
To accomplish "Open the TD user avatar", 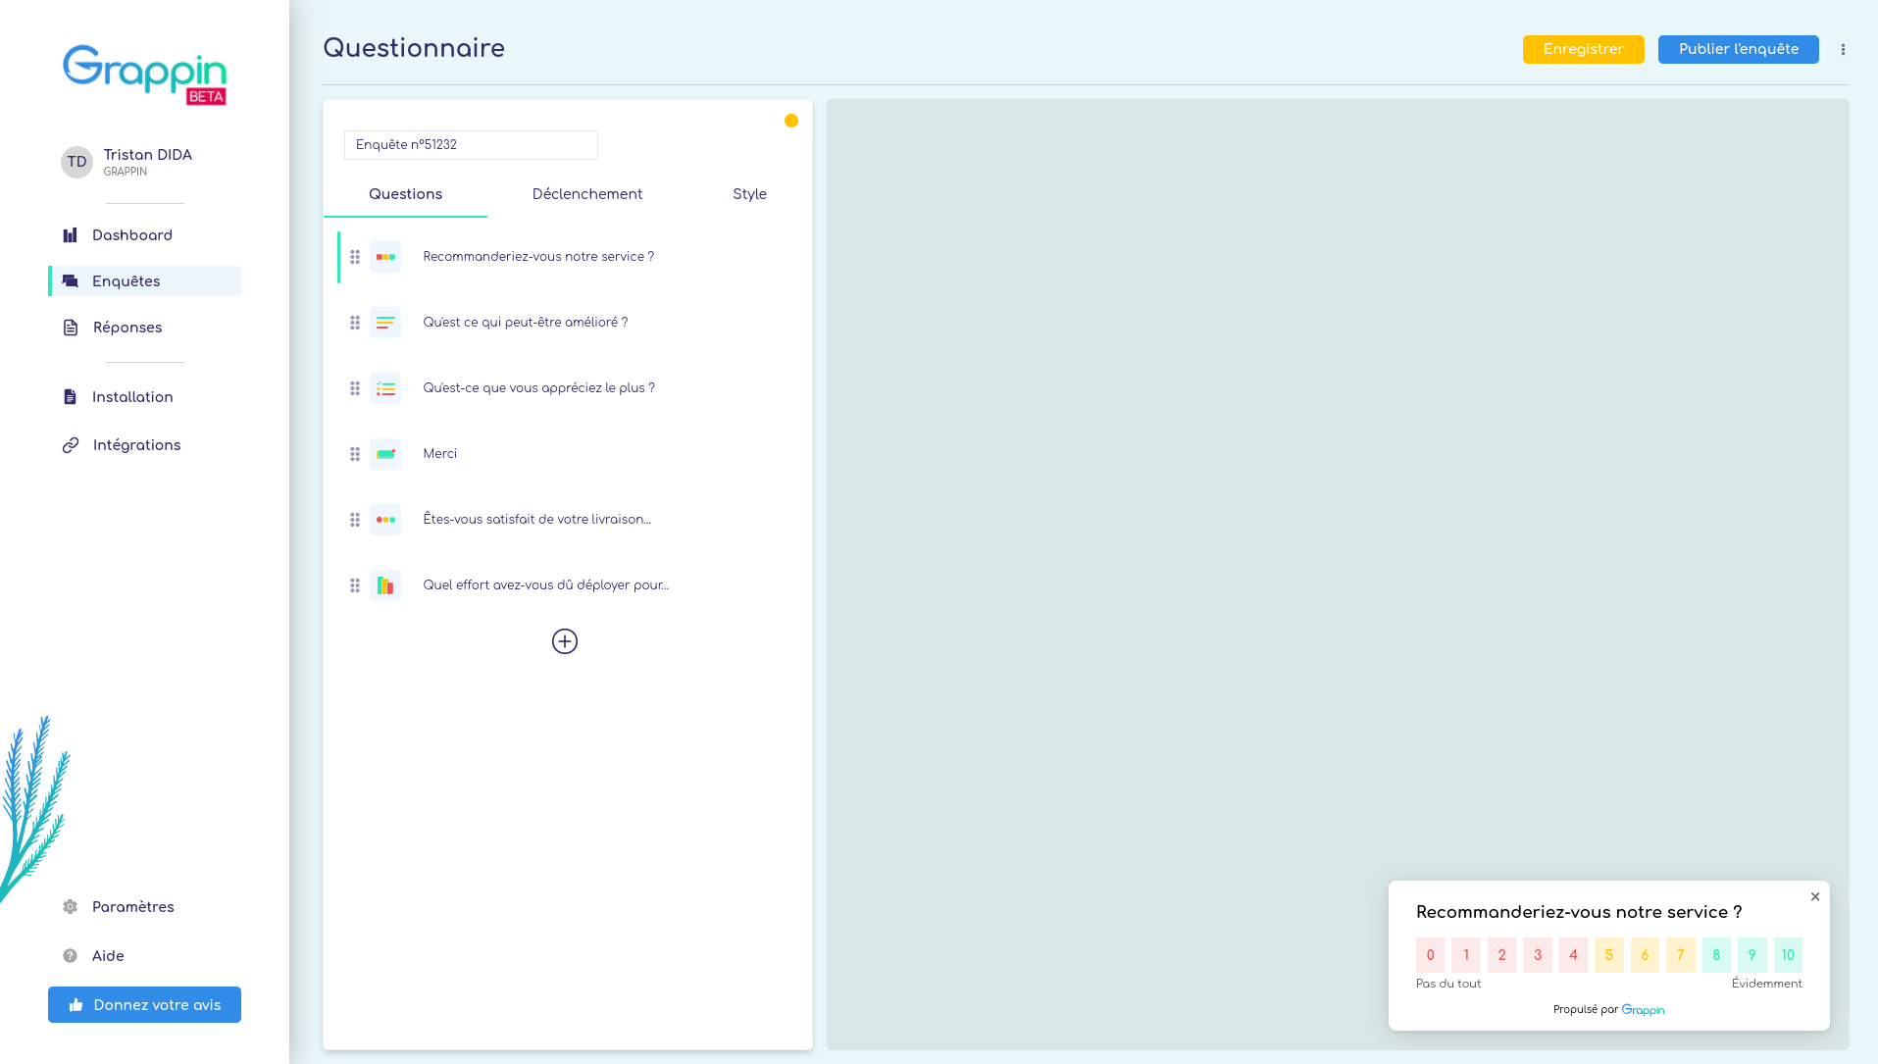I will click(x=76, y=162).
